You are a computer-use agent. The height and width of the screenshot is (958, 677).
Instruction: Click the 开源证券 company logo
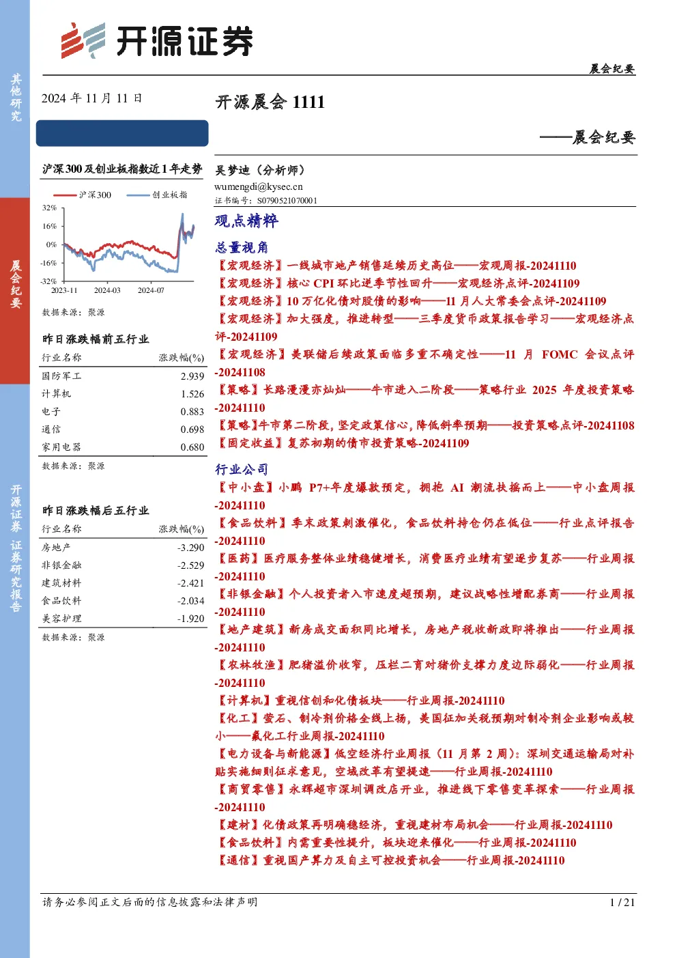pyautogui.click(x=157, y=41)
